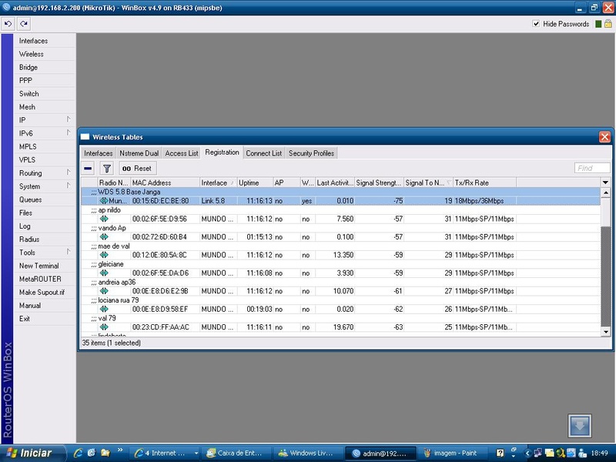Open the Queues menu item
616x462 pixels.
pos(45,199)
